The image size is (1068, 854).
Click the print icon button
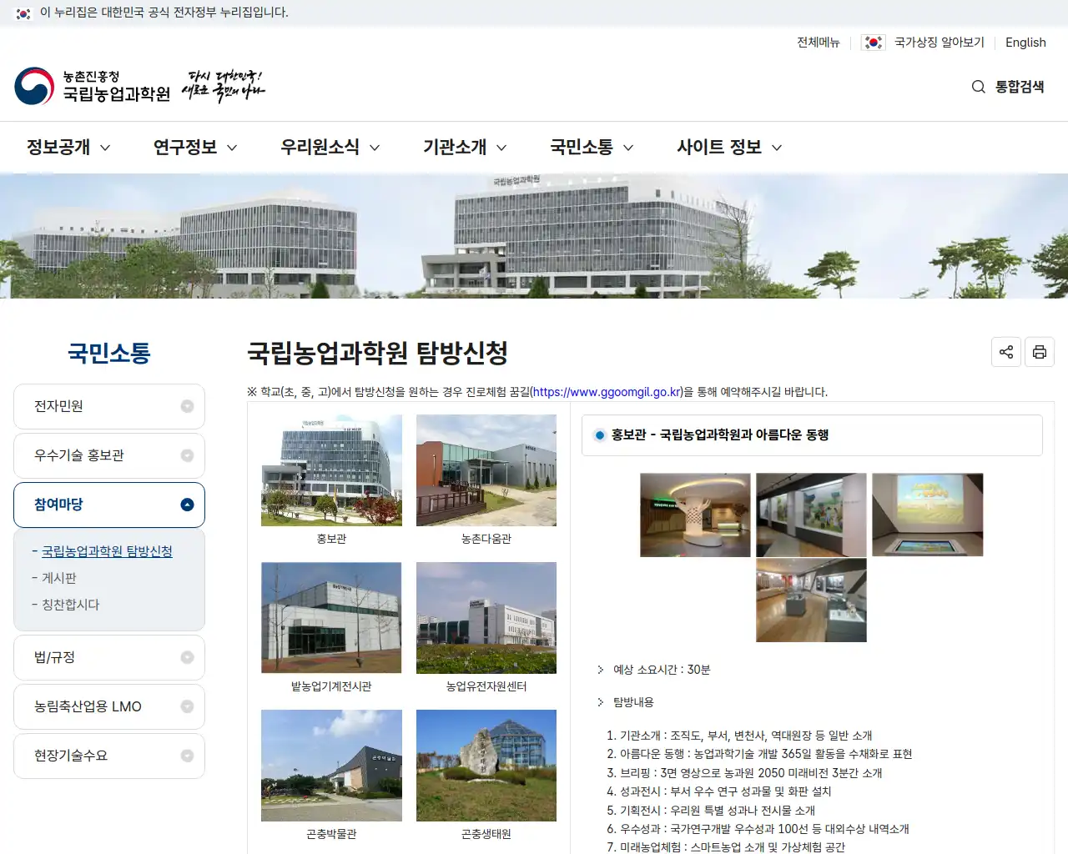pos(1040,352)
